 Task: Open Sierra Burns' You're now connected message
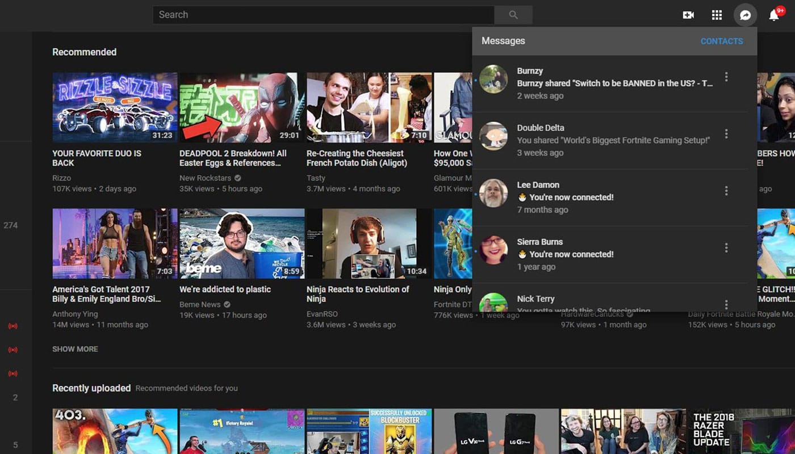[566, 254]
